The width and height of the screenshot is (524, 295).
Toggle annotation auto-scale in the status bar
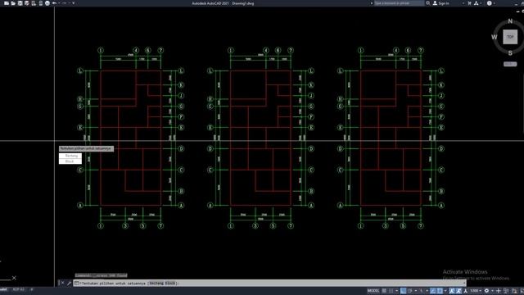[x=458, y=291]
